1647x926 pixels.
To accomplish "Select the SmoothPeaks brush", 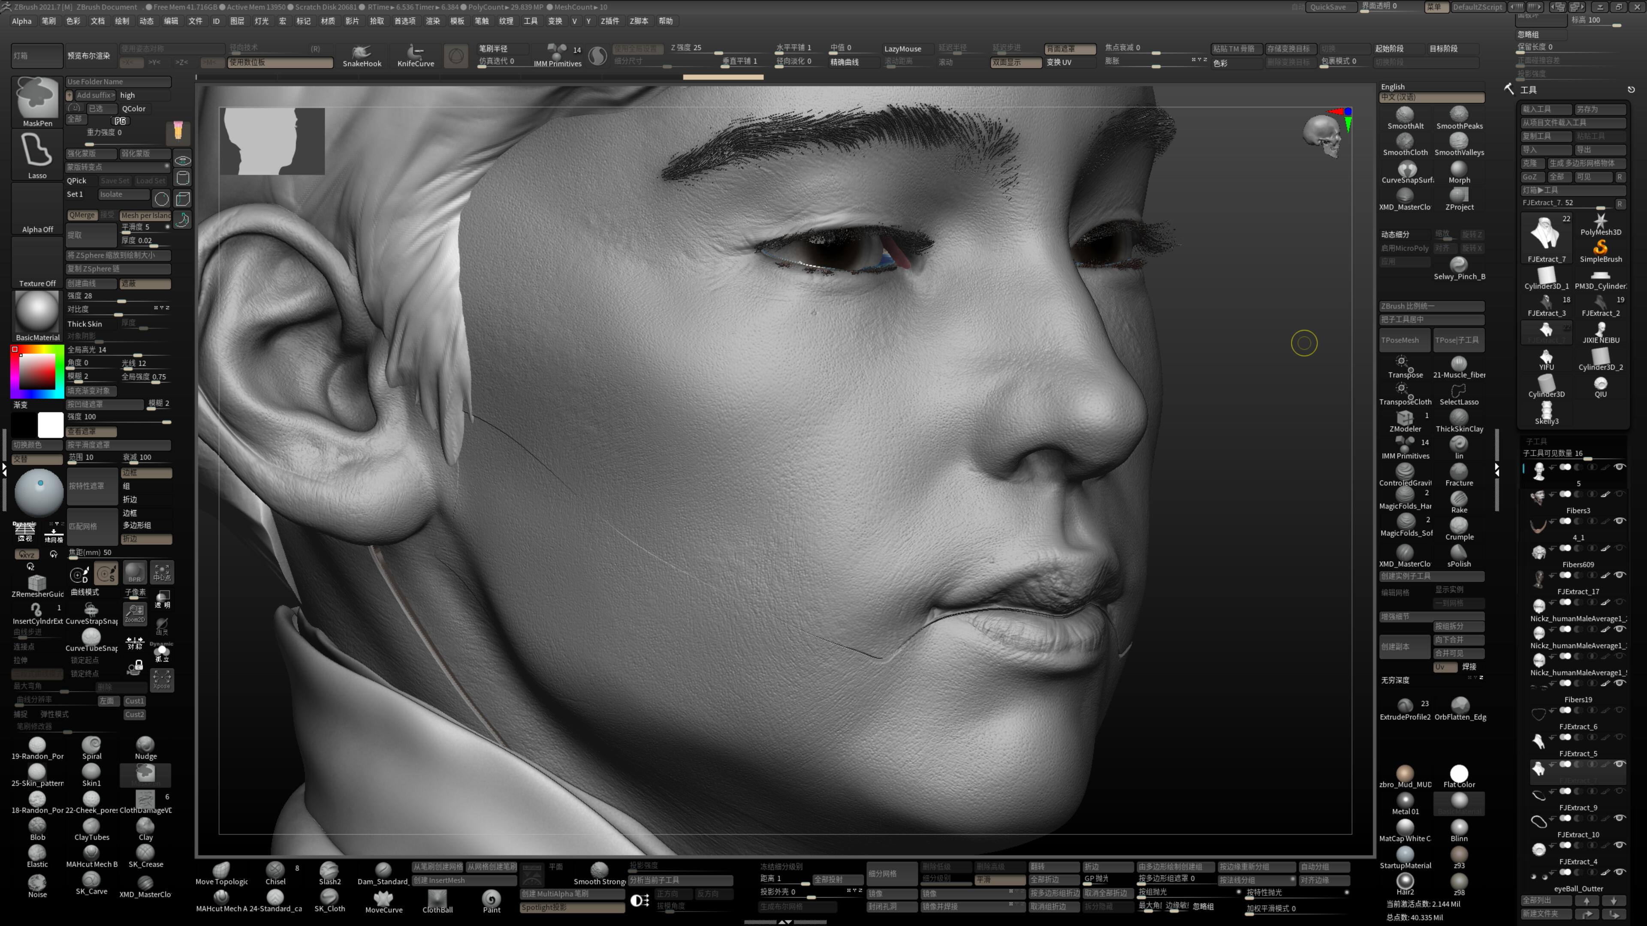I will point(1459,117).
